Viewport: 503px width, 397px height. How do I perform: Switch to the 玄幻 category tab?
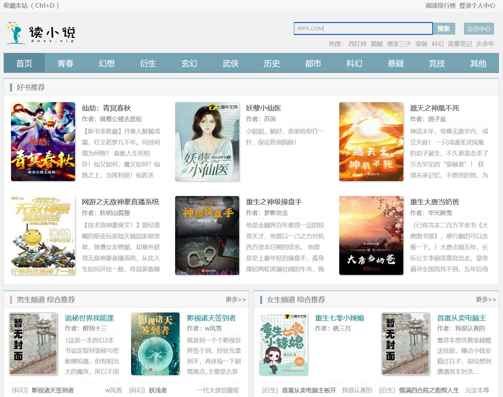click(x=189, y=63)
